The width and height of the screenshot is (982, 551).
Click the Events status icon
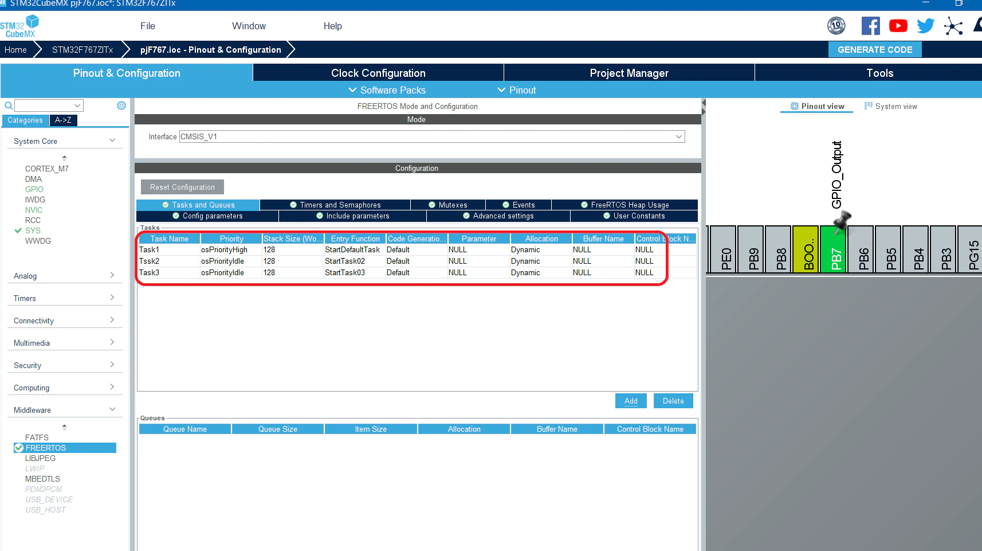(x=506, y=205)
